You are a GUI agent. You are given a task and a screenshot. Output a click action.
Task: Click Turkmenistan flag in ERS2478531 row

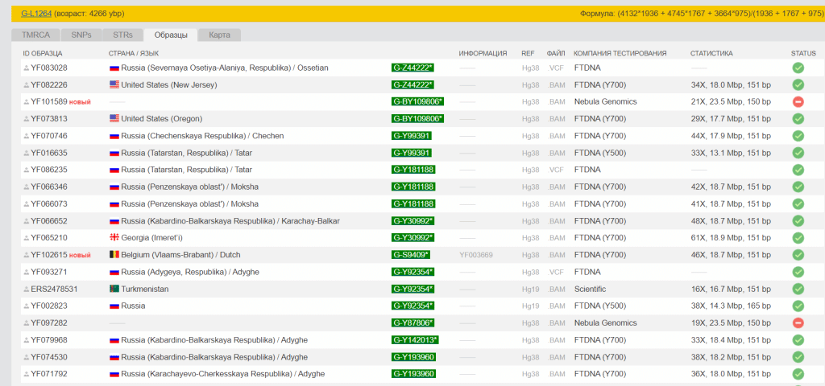[114, 289]
